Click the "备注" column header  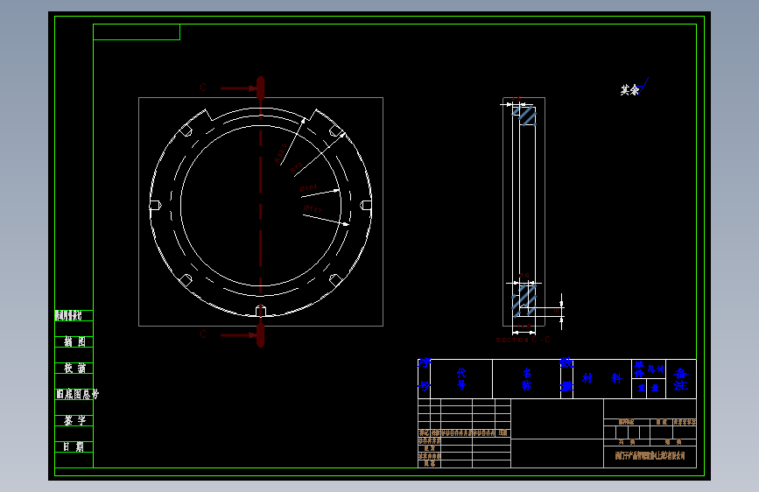coord(680,380)
